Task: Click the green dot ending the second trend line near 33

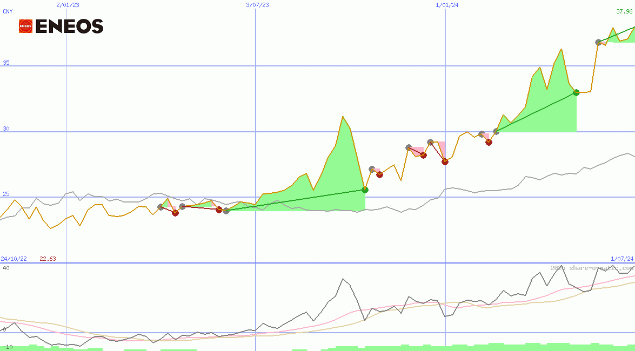Action: [576, 92]
